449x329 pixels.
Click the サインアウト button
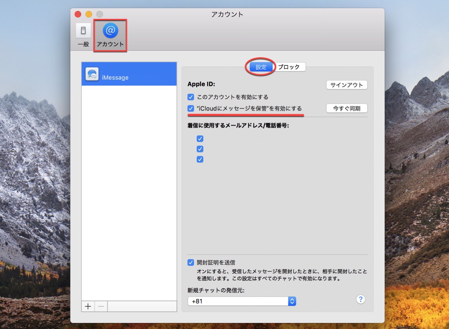[347, 85]
